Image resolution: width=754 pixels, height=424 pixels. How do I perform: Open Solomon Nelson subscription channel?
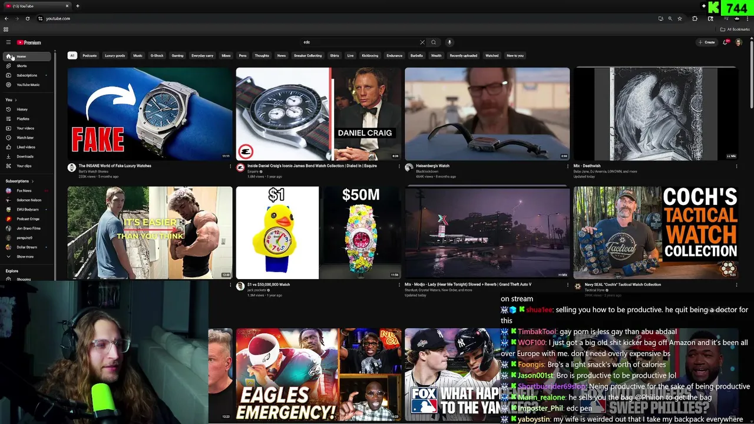point(27,200)
